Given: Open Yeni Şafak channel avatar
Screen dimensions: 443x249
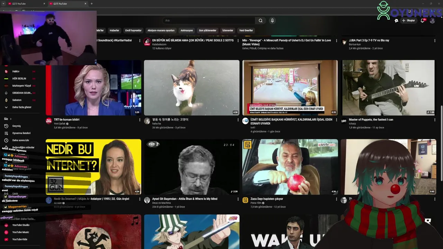Looking at the screenshot, I should click(x=49, y=121).
